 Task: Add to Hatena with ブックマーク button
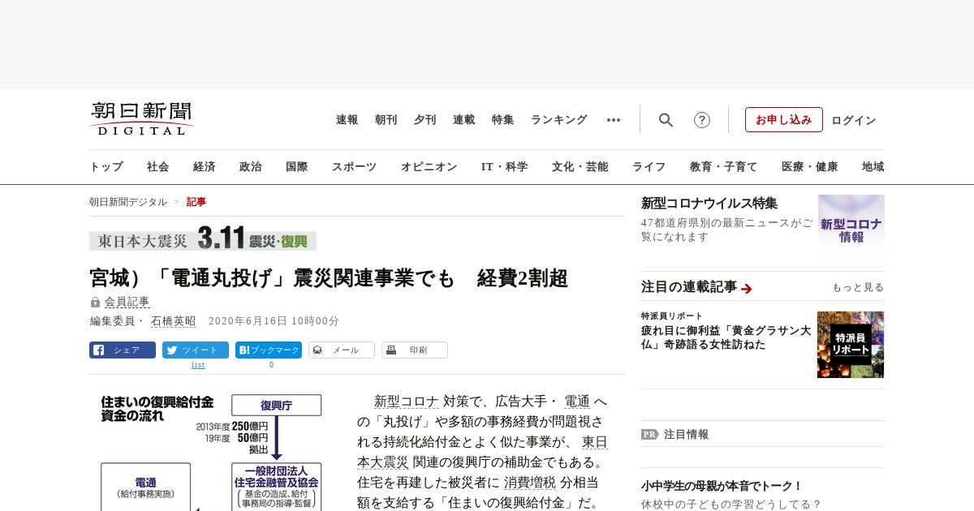point(269,350)
